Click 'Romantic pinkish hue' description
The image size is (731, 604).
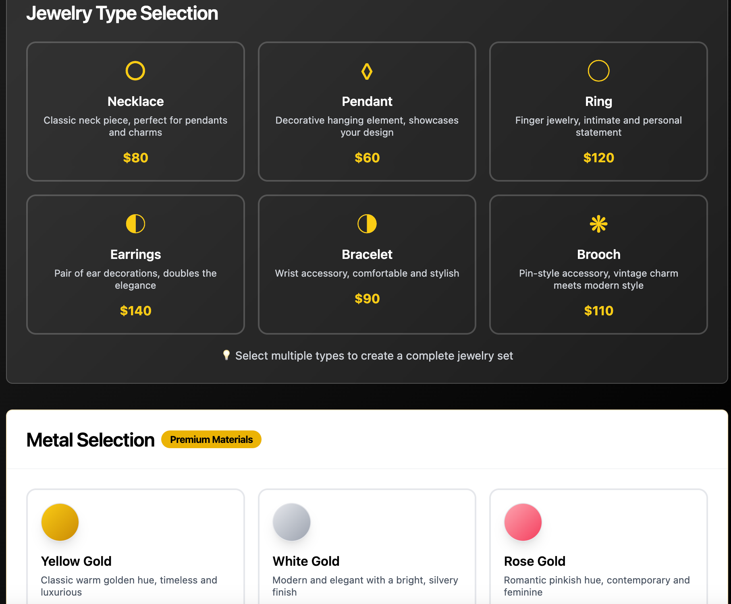click(597, 586)
